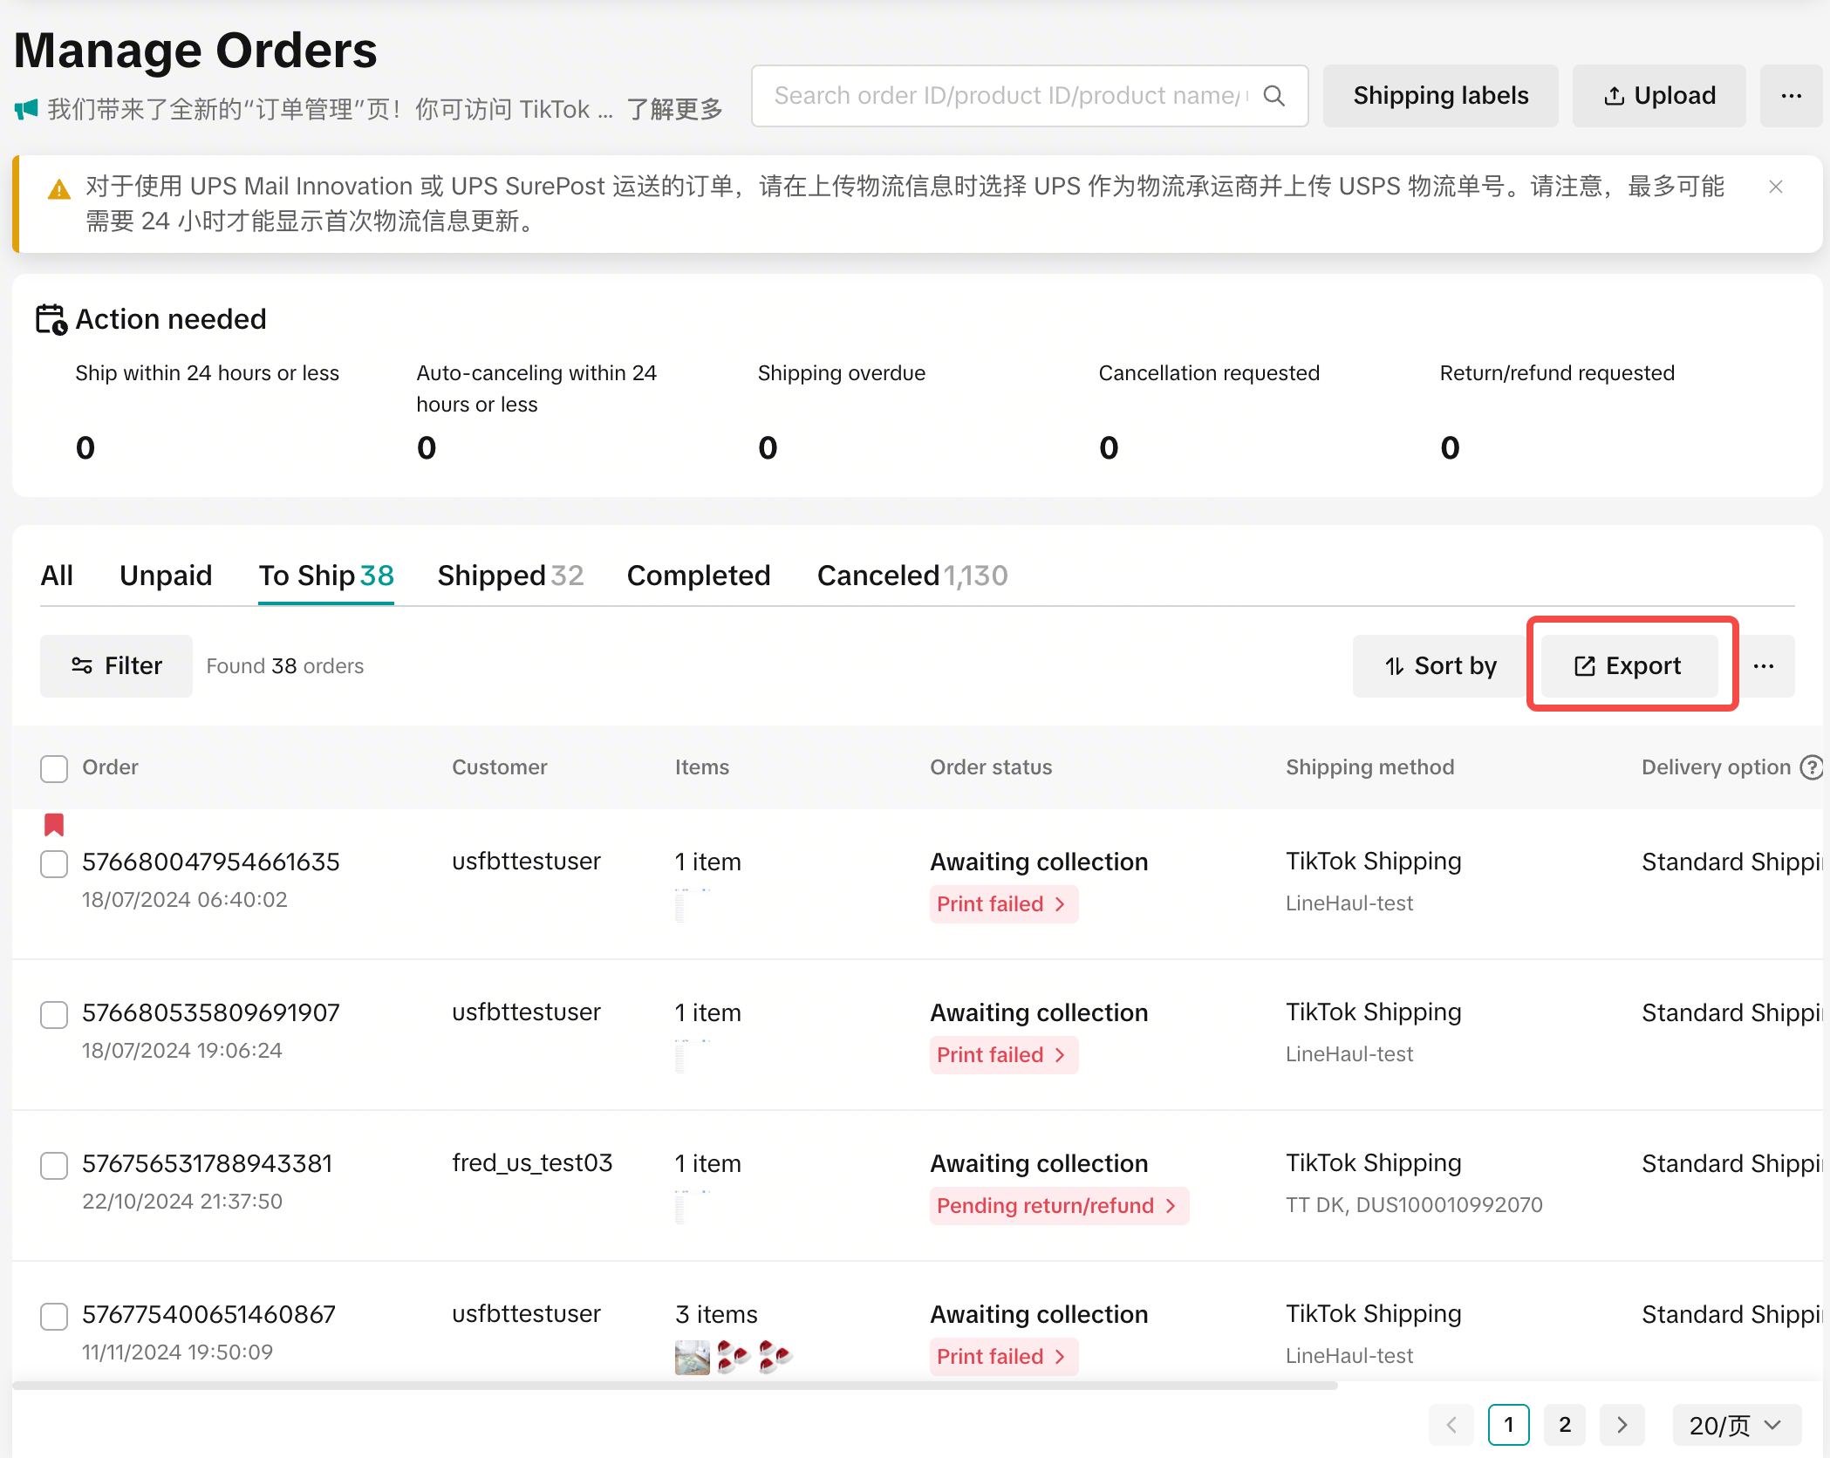Switch to the Shipped tab
The height and width of the screenshot is (1458, 1830).
pyautogui.click(x=510, y=576)
